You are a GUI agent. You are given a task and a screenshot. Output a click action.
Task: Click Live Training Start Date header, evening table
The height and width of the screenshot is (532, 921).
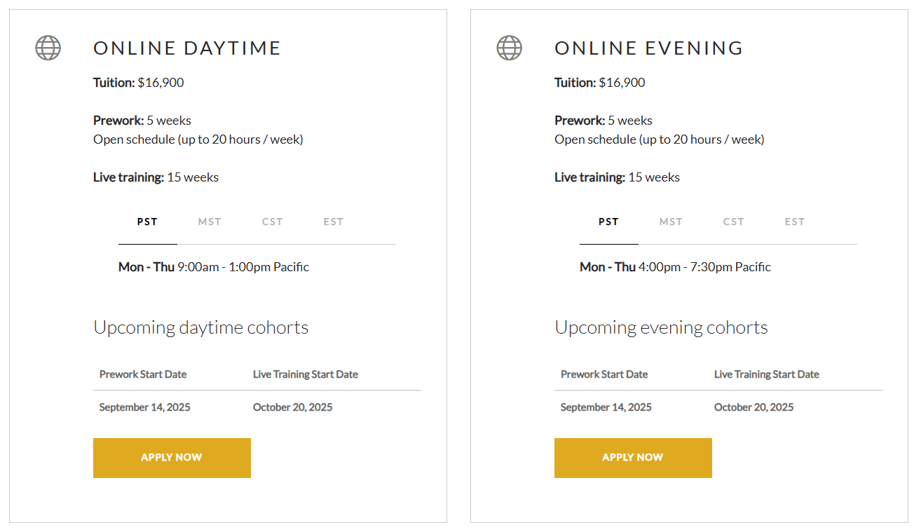(767, 374)
